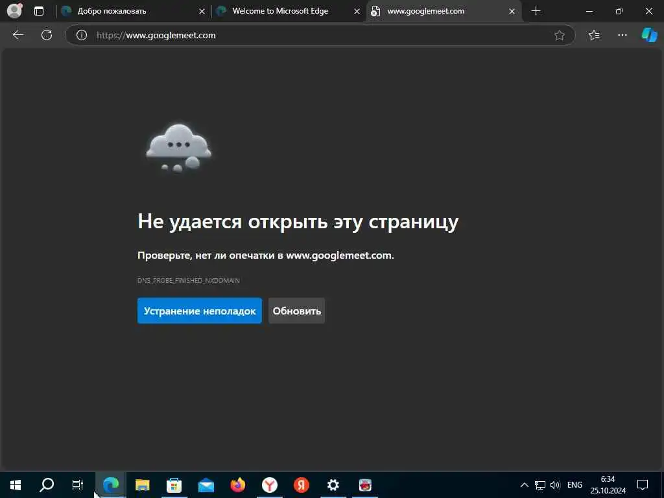Open Settings gear on the taskbar
The width and height of the screenshot is (664, 498).
point(333,485)
